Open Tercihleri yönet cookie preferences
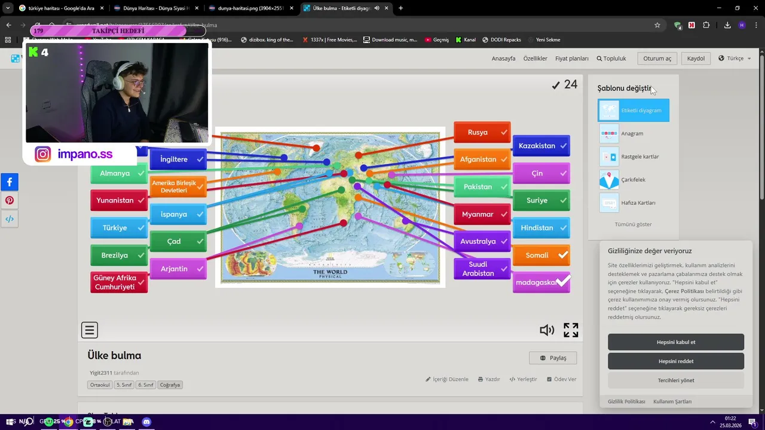Viewport: 765px width, 430px height. (x=676, y=380)
